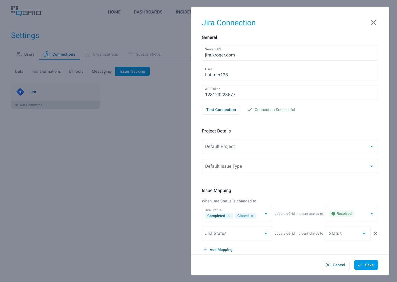Close the Jira Connection dialog with X

pos(373,23)
